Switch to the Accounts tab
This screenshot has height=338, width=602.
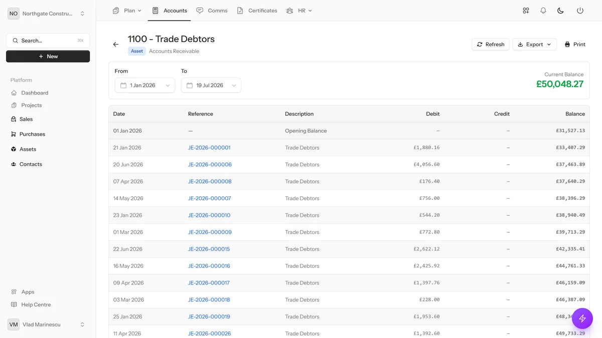pyautogui.click(x=169, y=11)
